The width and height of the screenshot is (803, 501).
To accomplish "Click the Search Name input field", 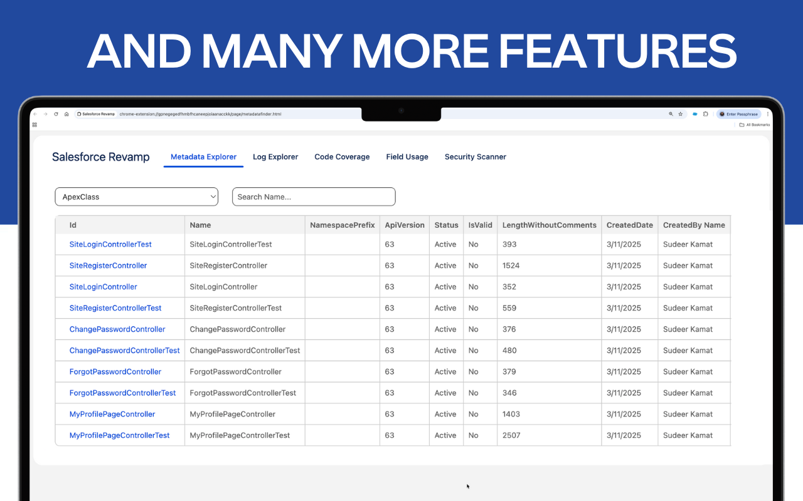I will coord(314,197).
